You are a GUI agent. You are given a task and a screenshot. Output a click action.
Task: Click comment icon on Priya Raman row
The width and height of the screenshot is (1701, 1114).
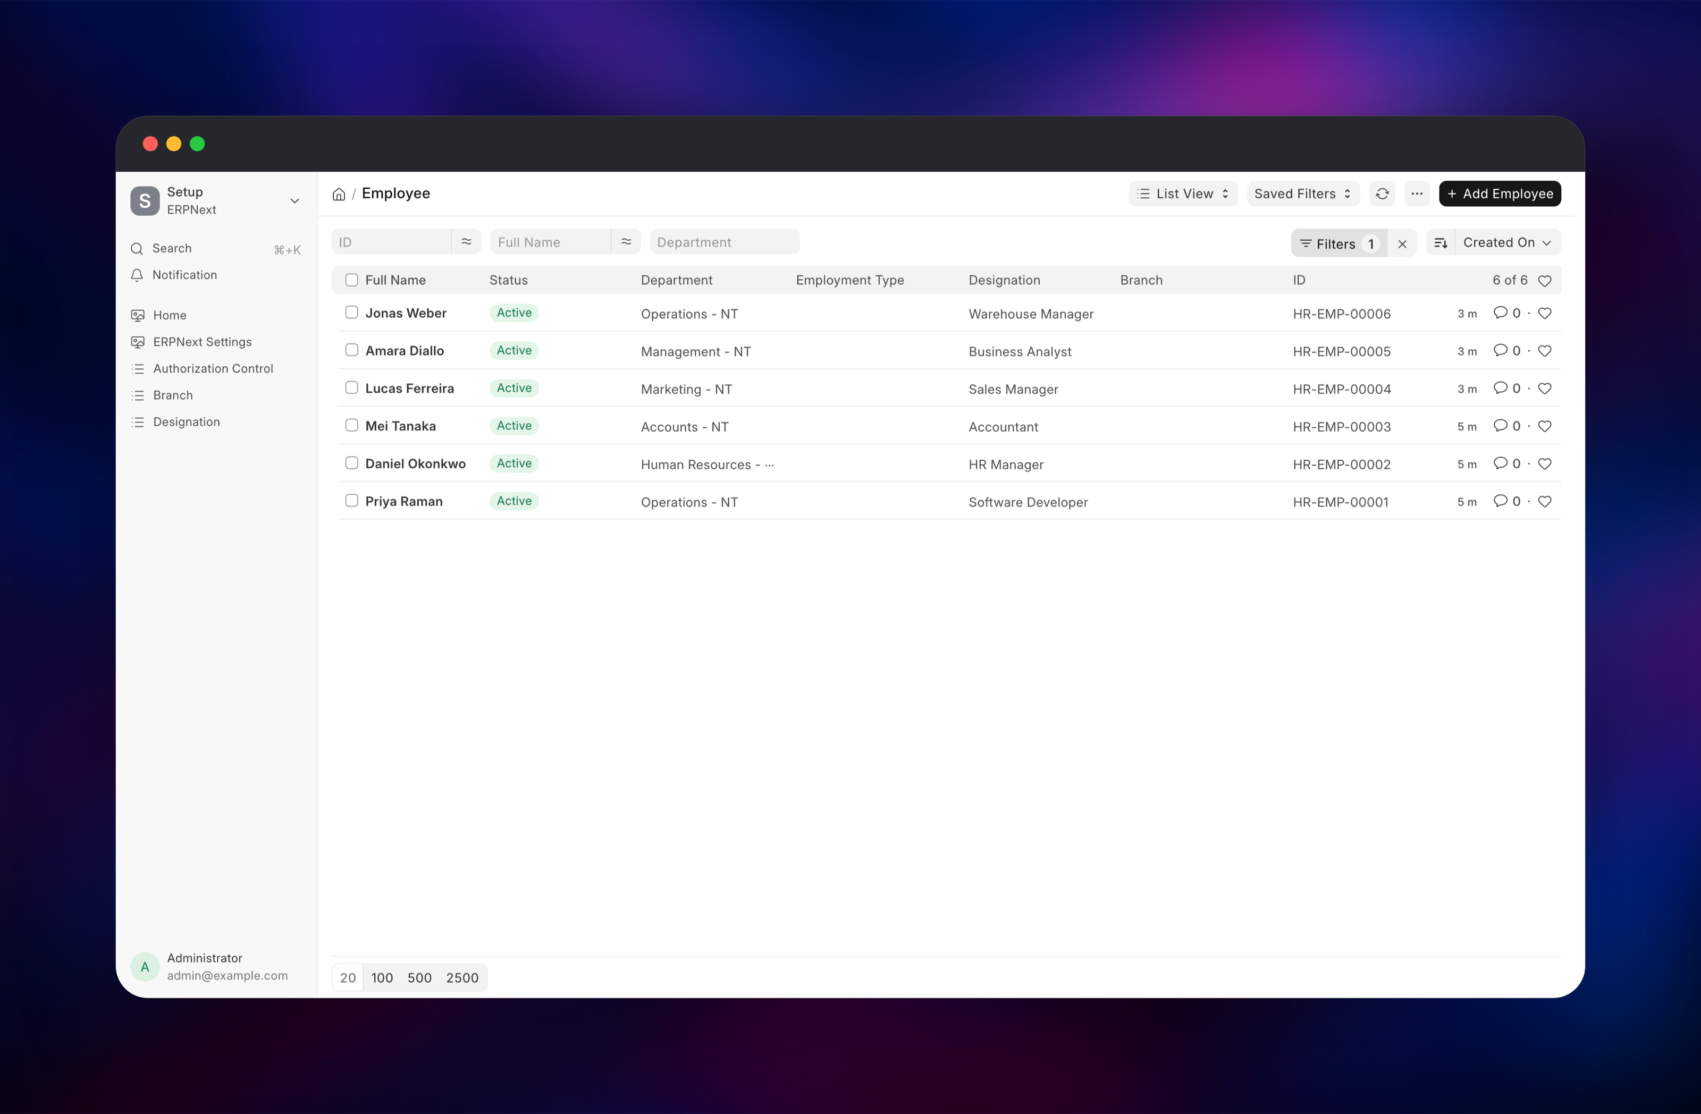[1500, 501]
